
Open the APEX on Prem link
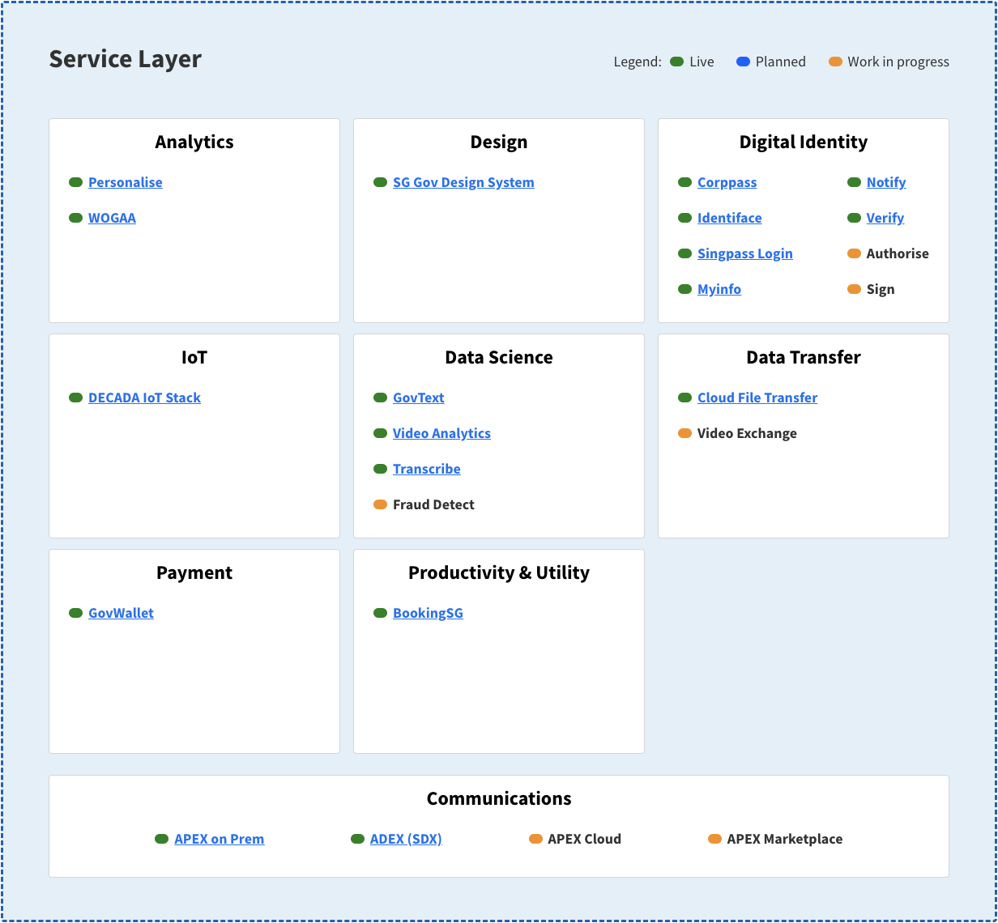pyautogui.click(x=219, y=839)
